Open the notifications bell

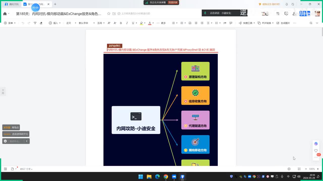(287, 4)
